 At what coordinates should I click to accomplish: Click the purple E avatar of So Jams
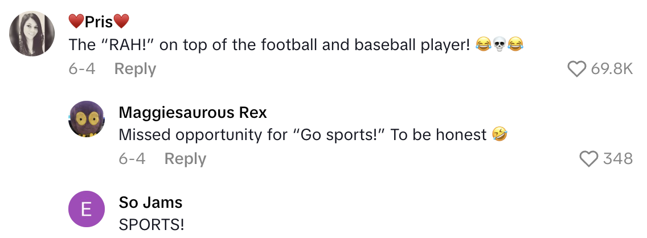tap(87, 209)
